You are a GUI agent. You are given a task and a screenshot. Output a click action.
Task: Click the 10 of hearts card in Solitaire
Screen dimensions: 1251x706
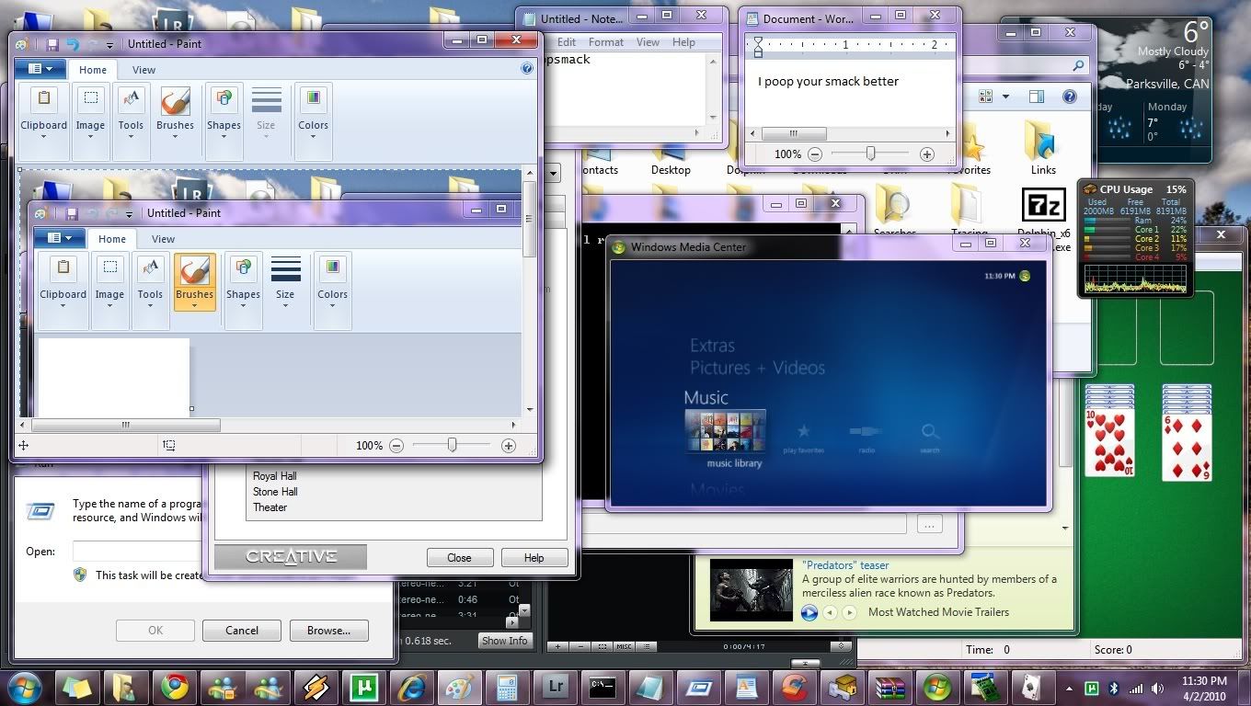(x=1109, y=443)
